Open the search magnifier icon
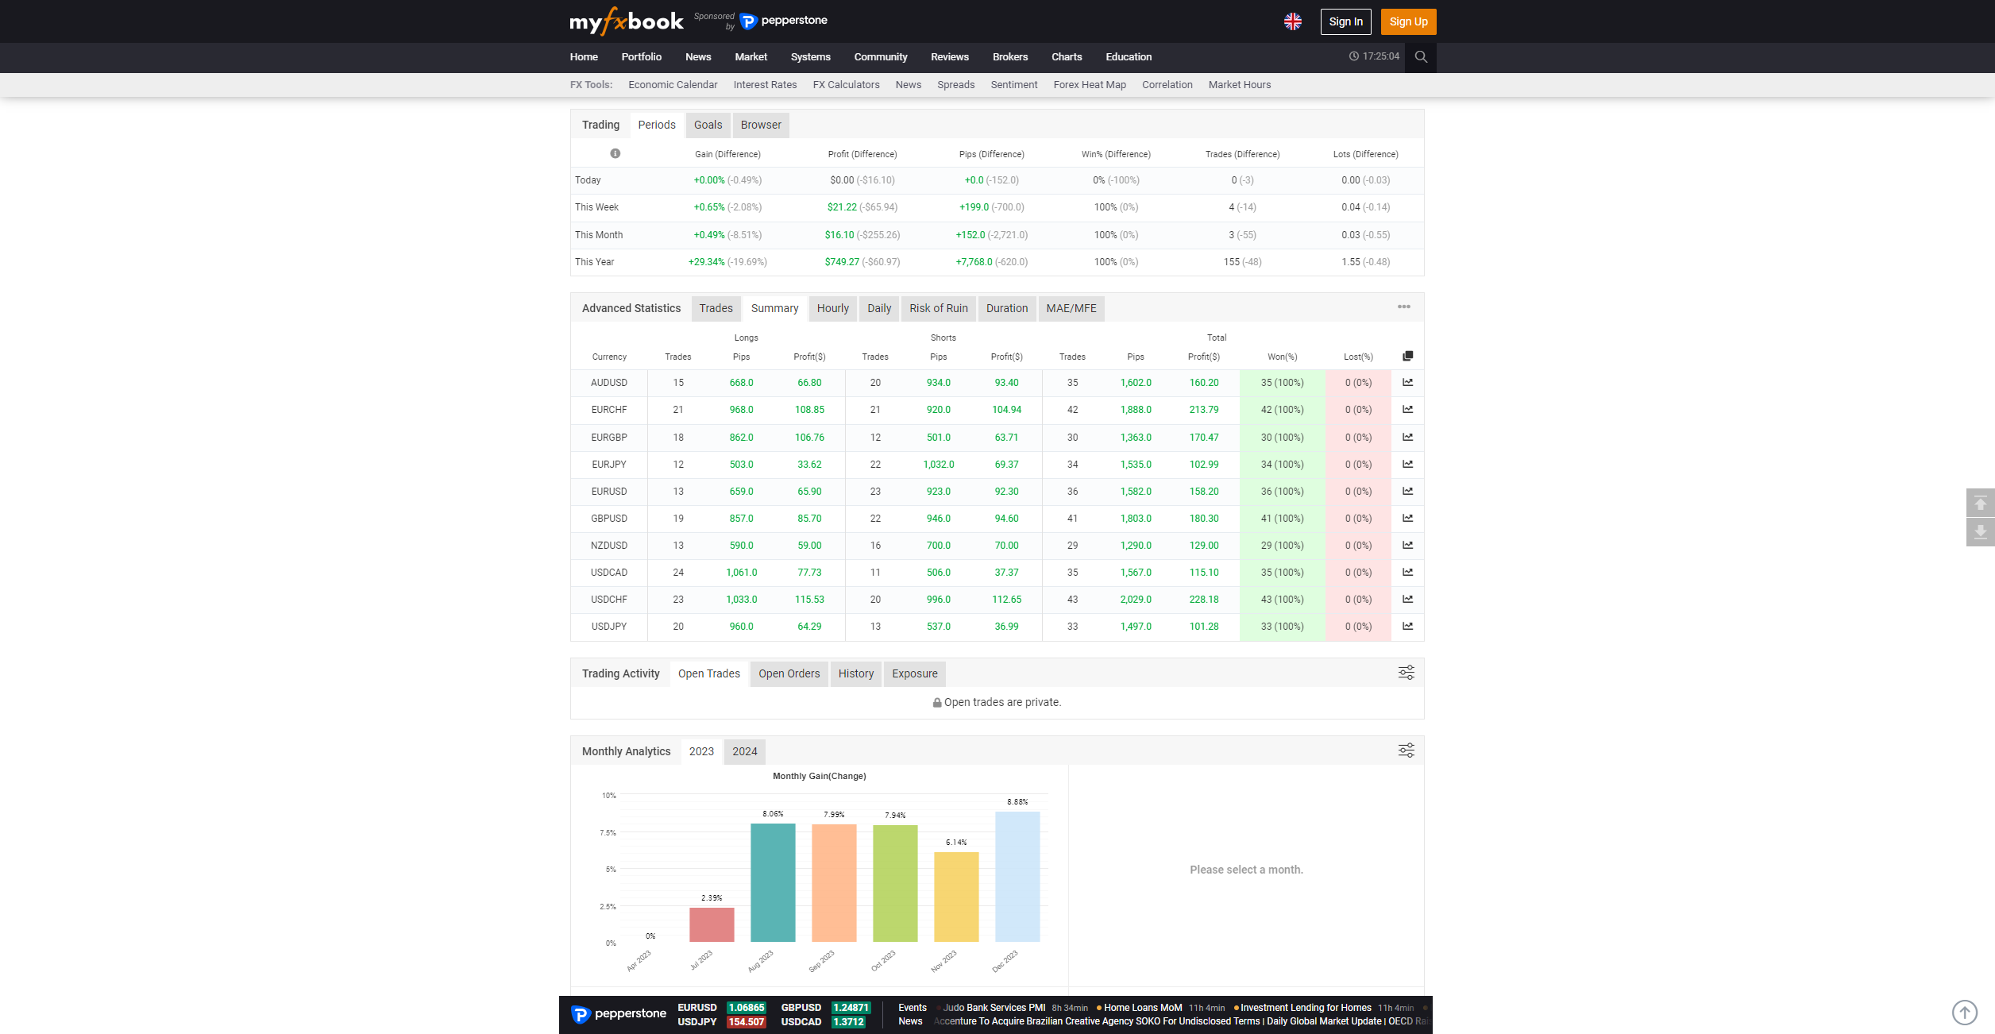The height and width of the screenshot is (1034, 1995). 1421,57
